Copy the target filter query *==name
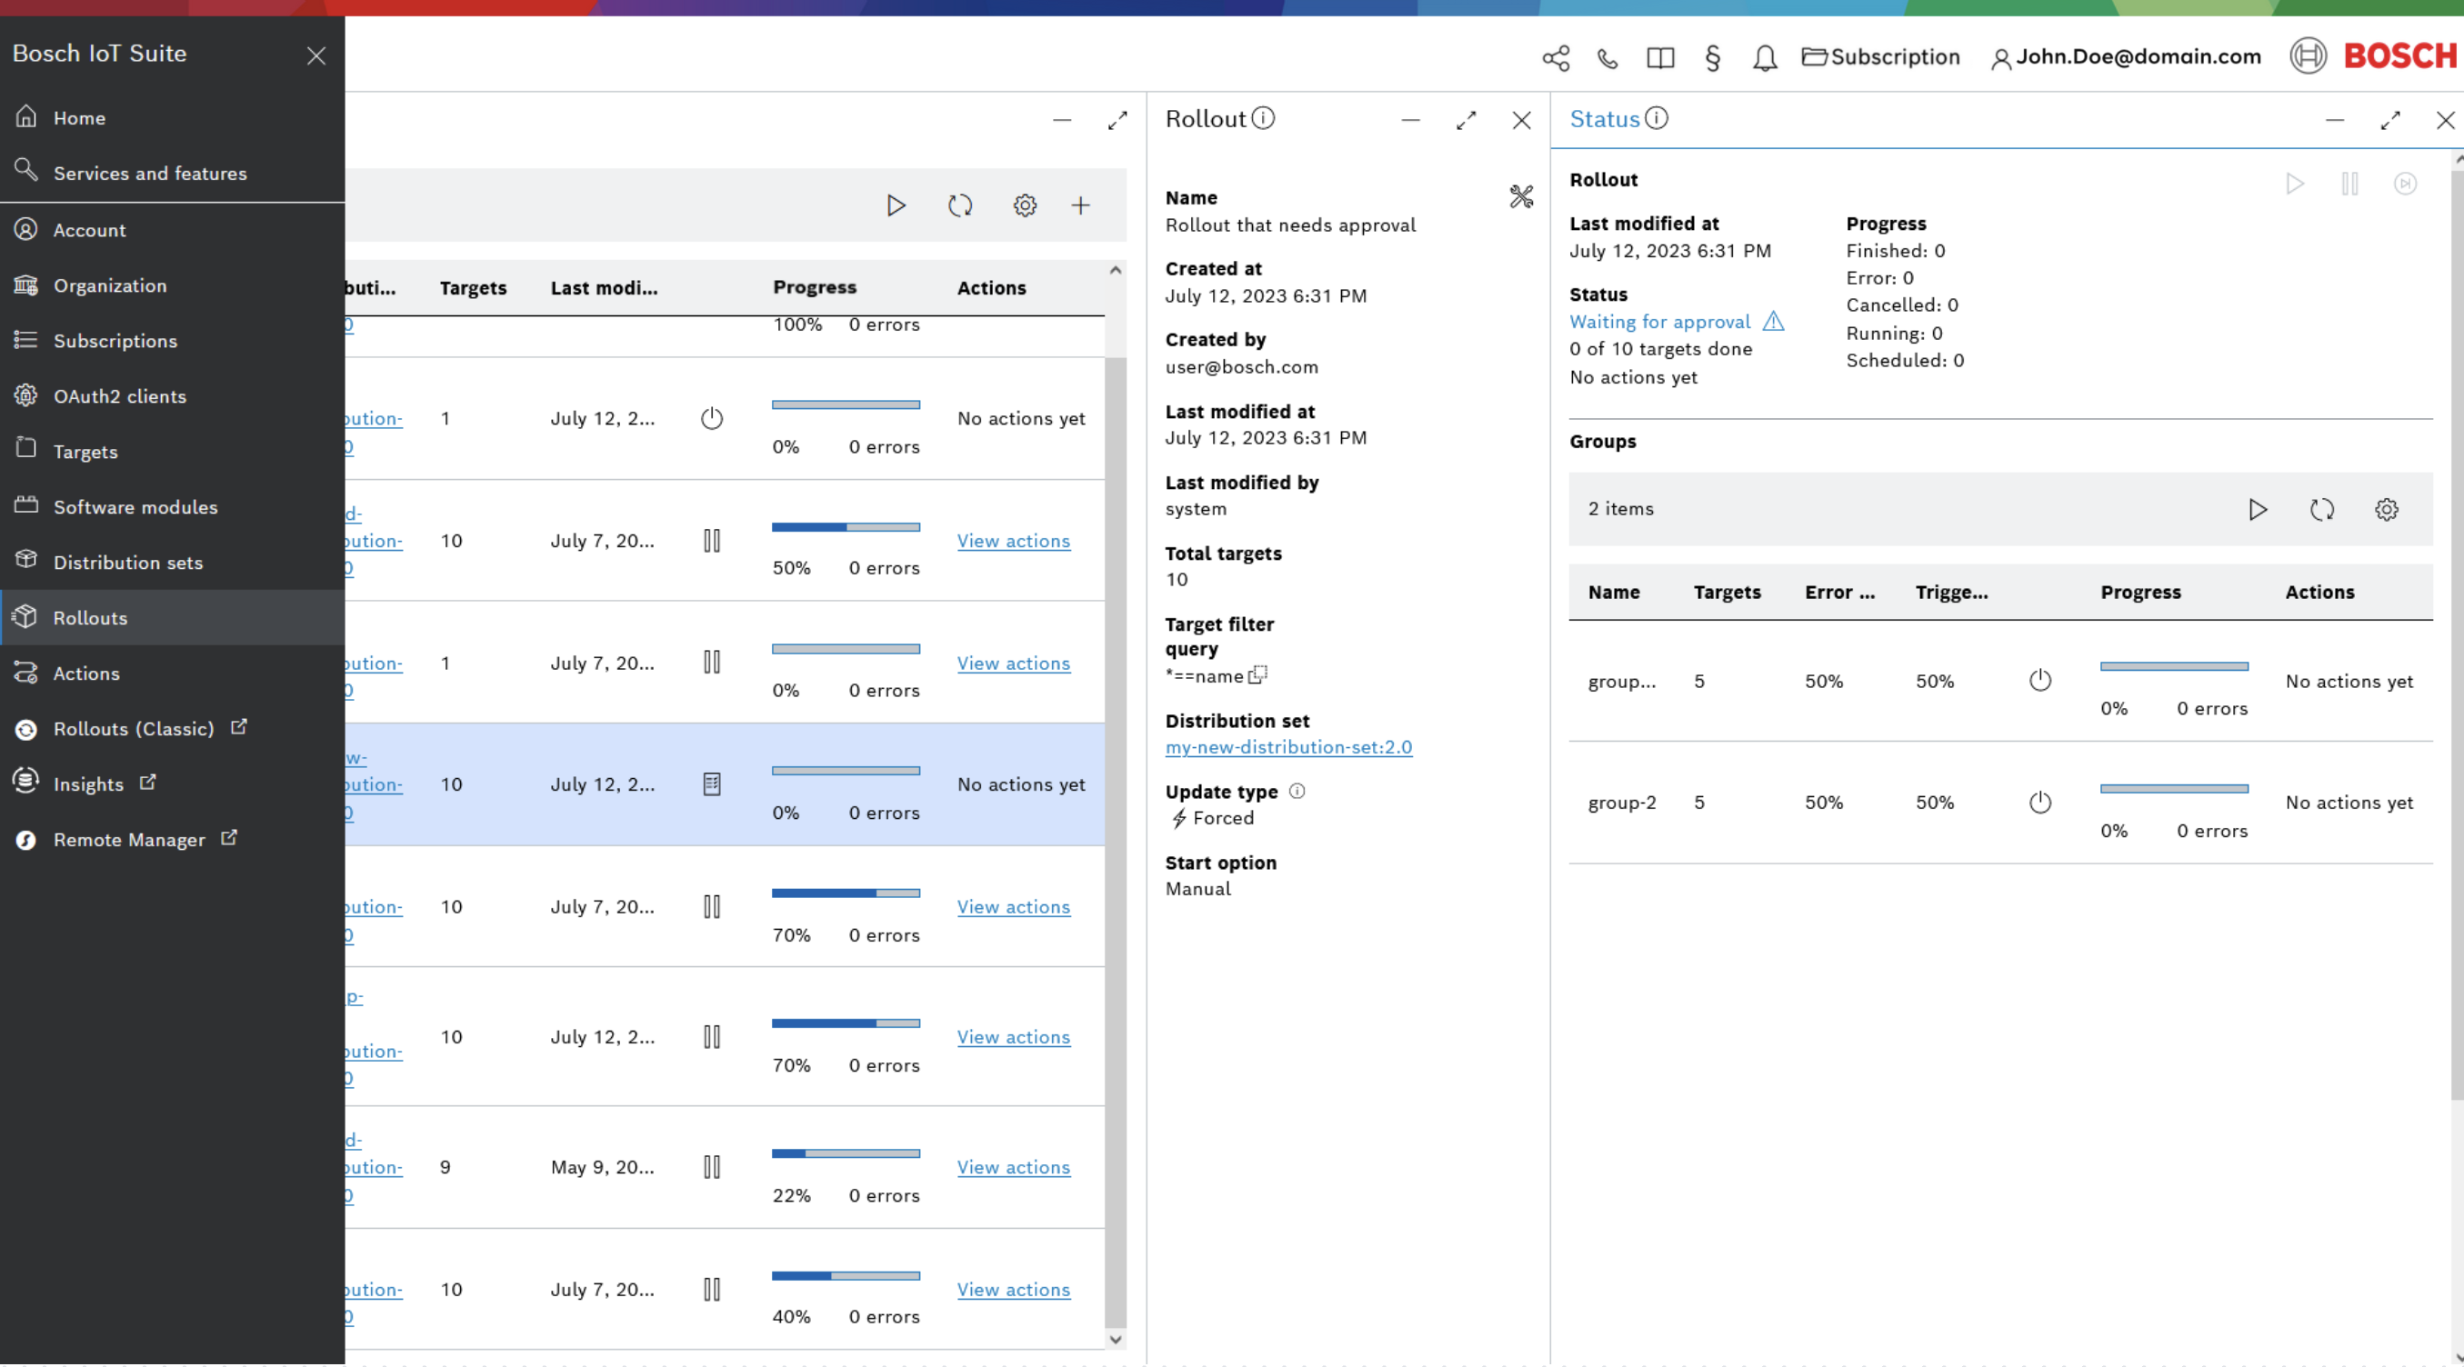Screen dimensions: 2464x1367 pos(1257,675)
